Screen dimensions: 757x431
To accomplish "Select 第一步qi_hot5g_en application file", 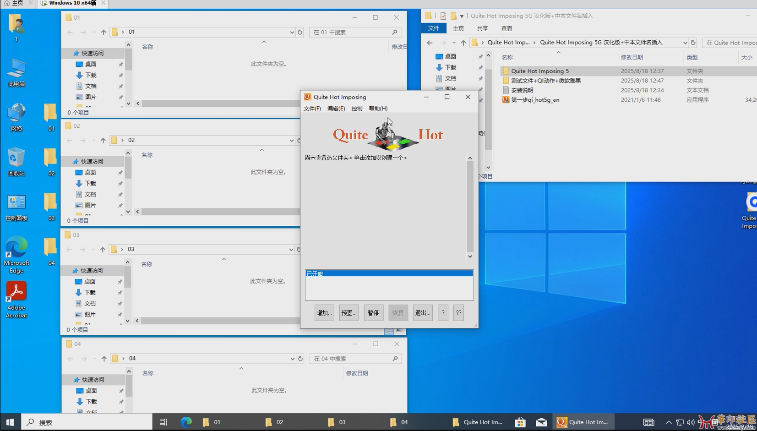I will [535, 100].
